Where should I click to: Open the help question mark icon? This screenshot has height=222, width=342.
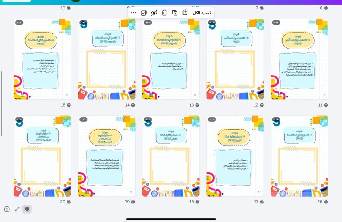(x=7, y=209)
